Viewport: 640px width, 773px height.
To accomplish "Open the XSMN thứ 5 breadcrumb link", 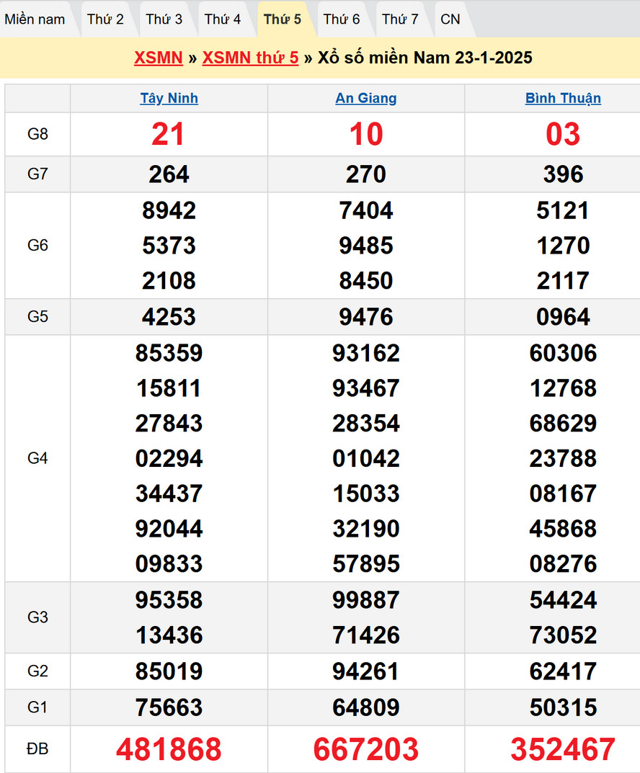I will coord(250,58).
